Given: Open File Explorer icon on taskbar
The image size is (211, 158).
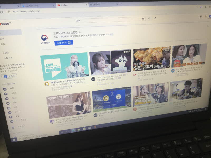Looking at the screenshot, I should [x=79, y=130].
